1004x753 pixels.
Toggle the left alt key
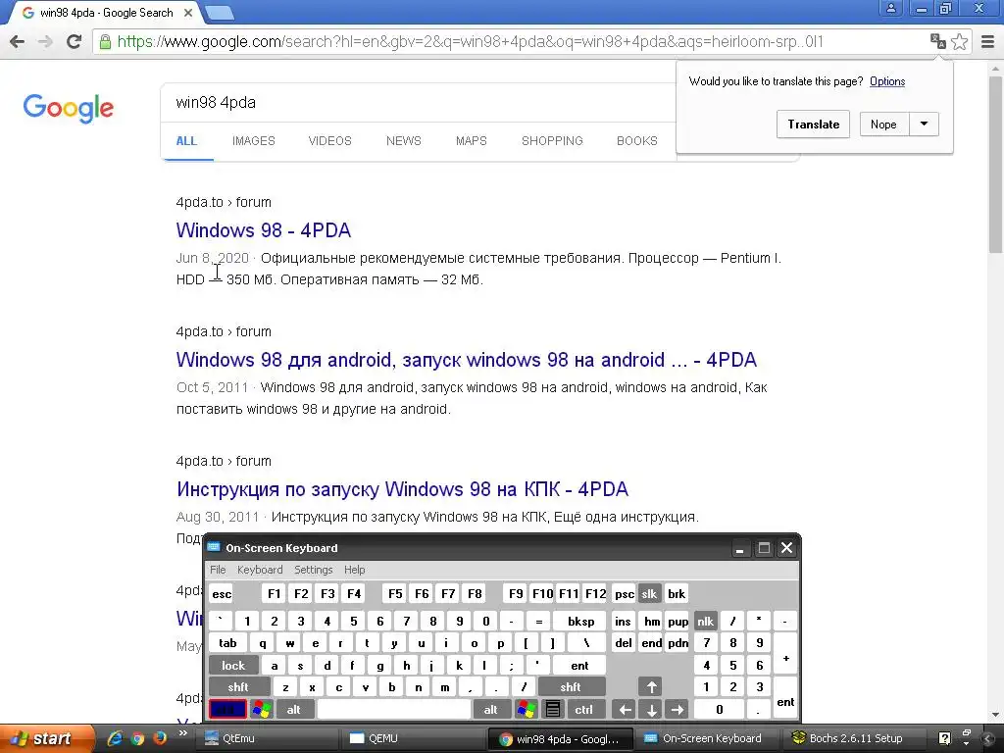pos(293,710)
